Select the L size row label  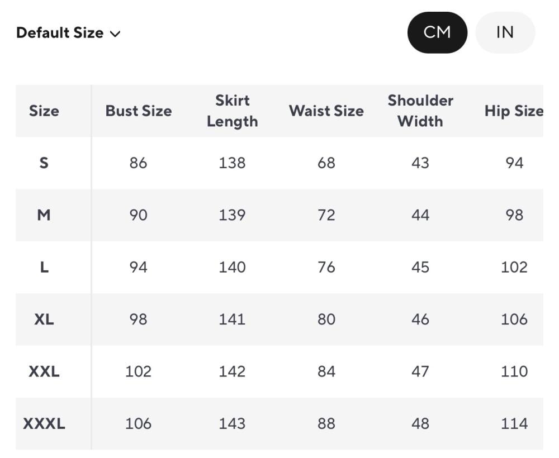pos(44,267)
